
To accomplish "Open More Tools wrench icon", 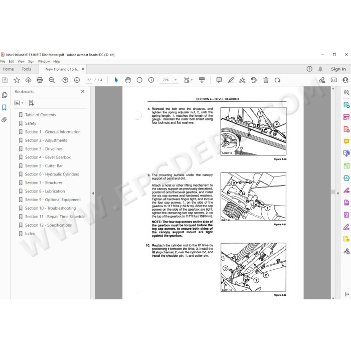I will click(346, 251).
